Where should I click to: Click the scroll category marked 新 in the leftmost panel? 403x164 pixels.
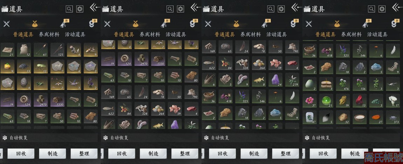coord(64,23)
